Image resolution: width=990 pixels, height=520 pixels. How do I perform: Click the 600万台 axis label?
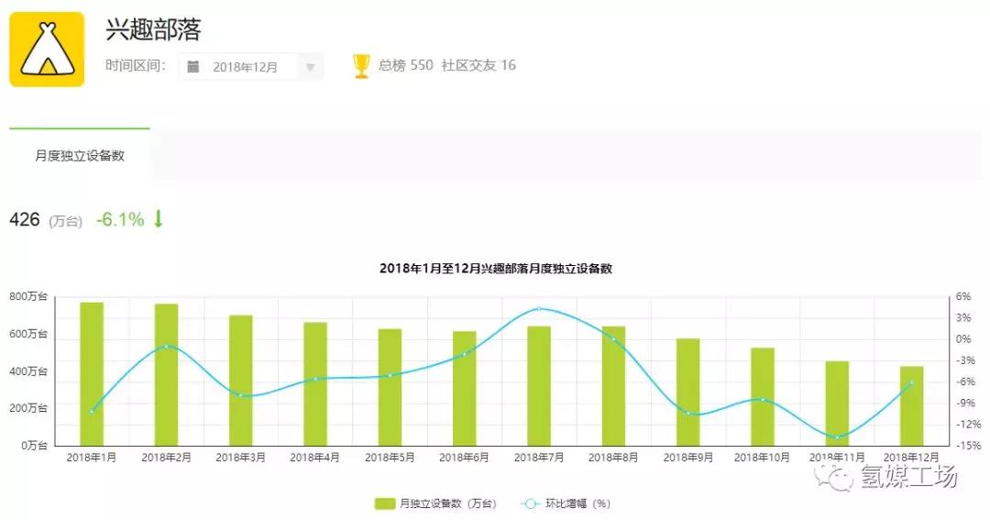28,334
